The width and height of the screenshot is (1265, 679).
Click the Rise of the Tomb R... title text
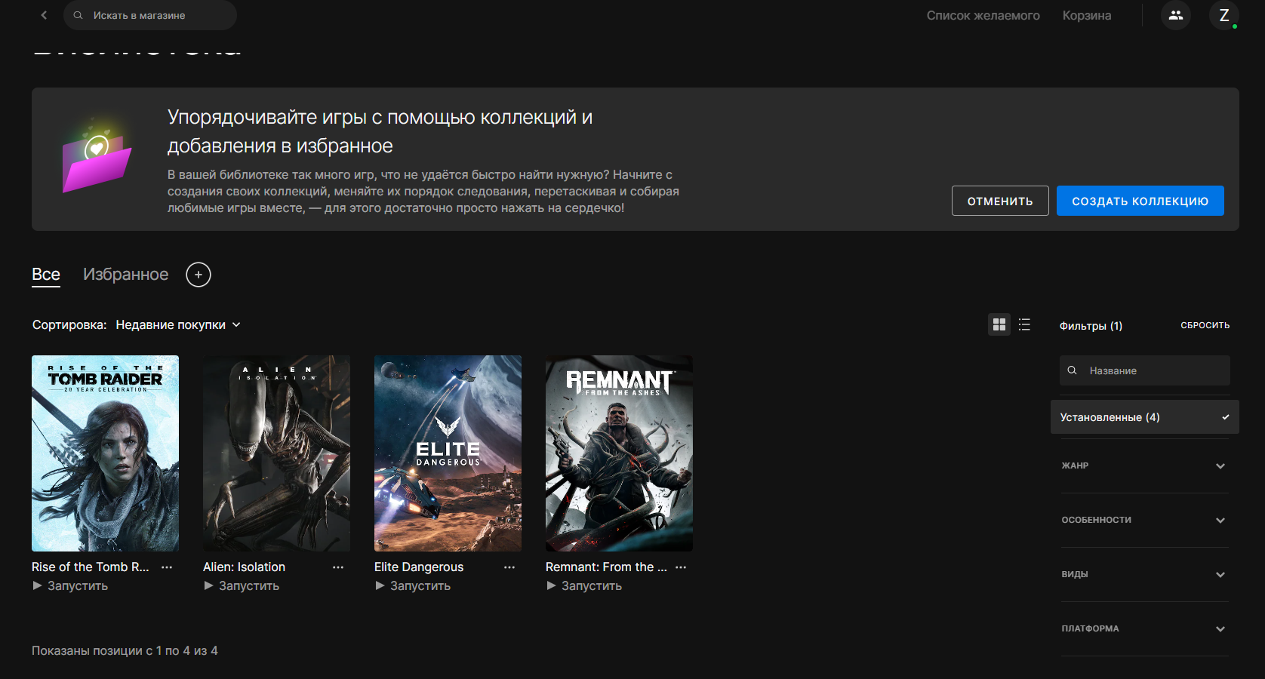[x=91, y=567]
